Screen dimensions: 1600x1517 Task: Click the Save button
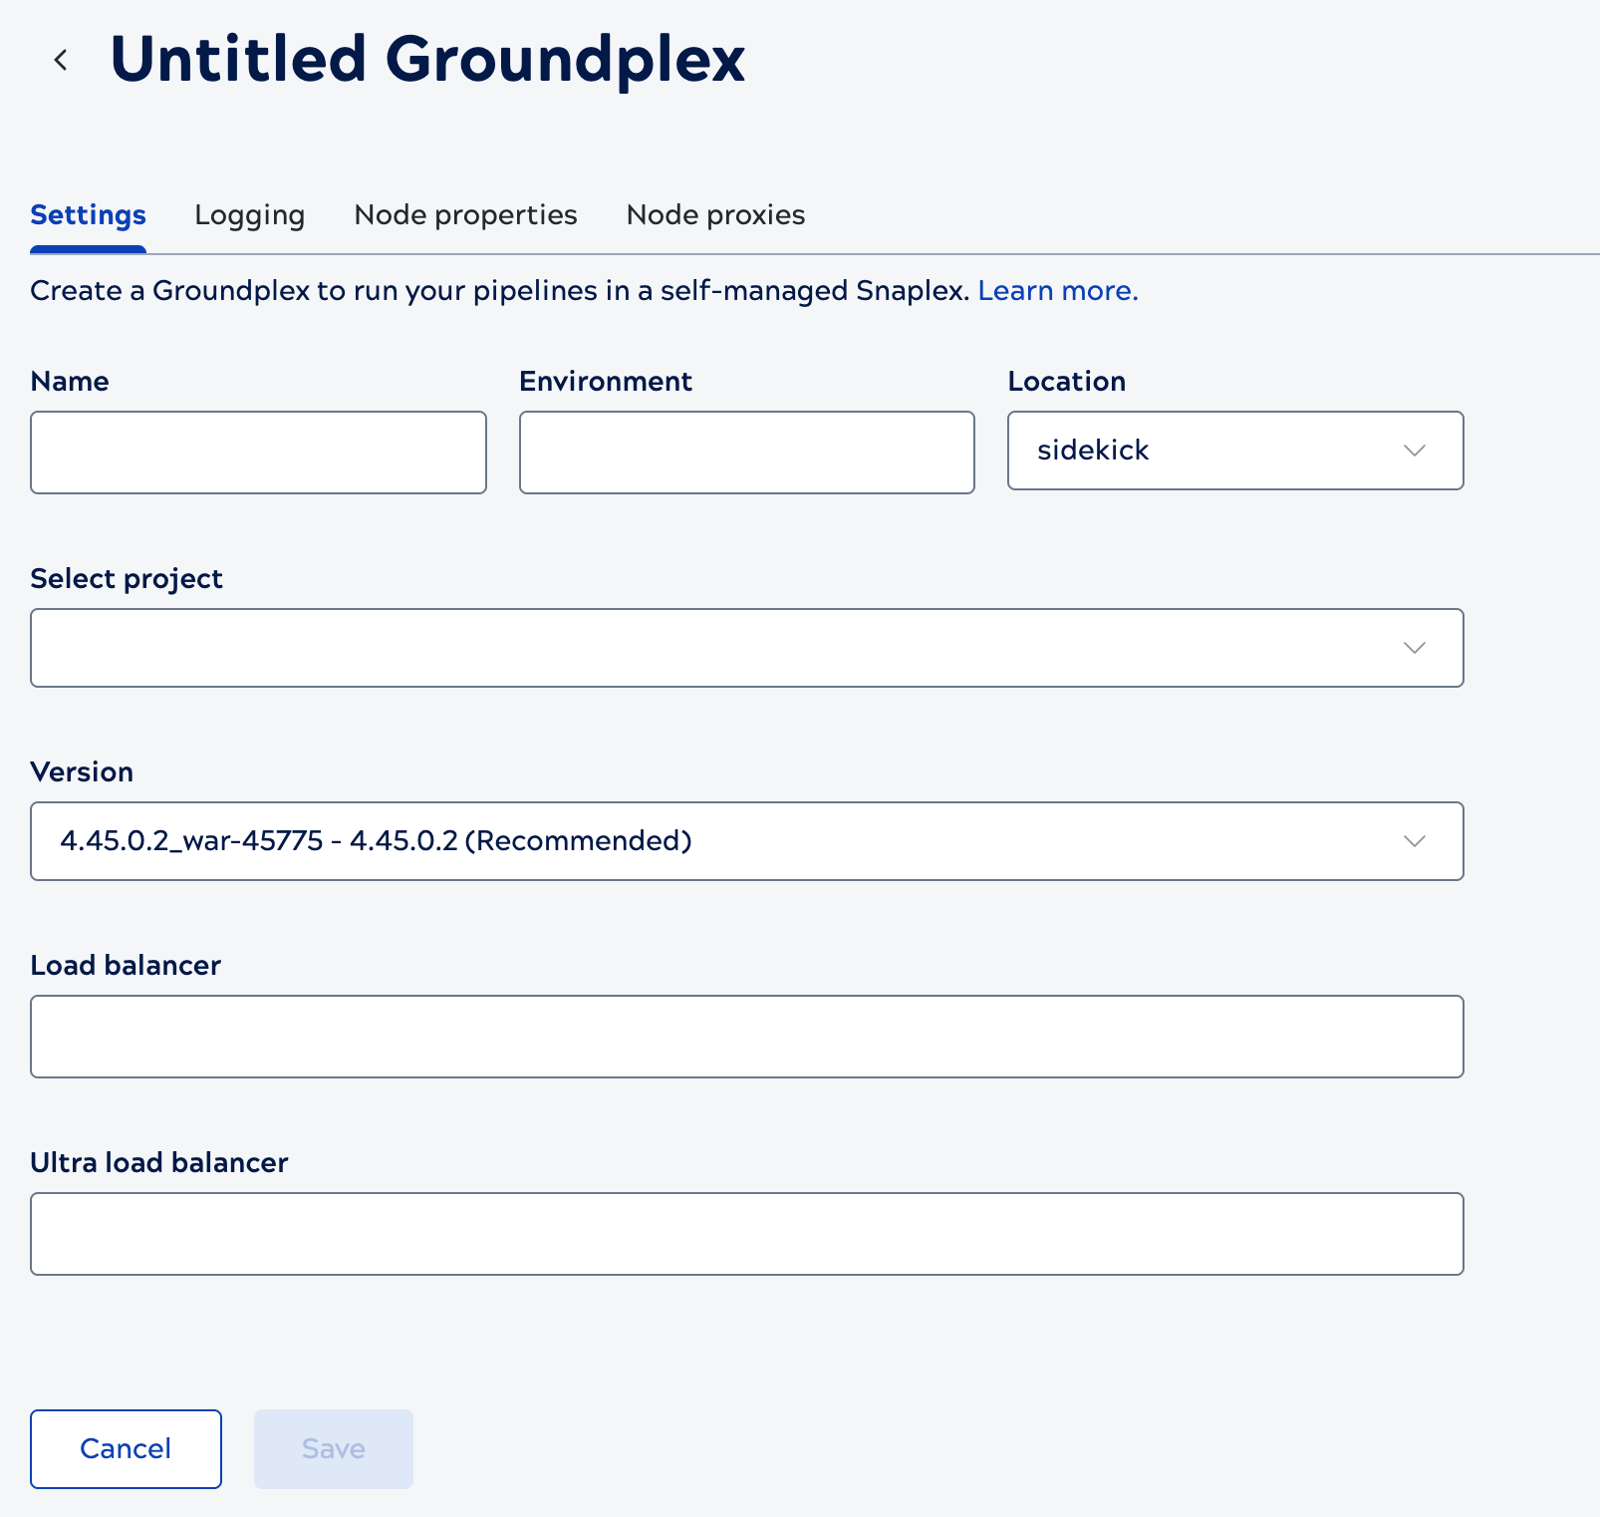[x=334, y=1449]
